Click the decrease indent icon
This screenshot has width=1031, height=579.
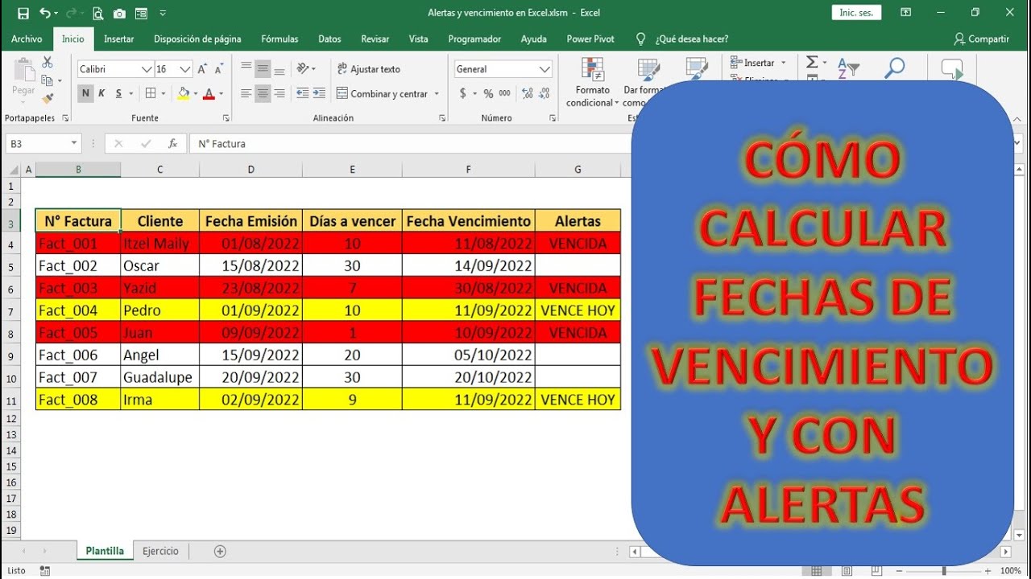click(x=303, y=93)
